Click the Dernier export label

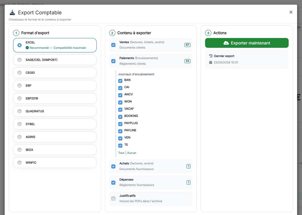coord(224,56)
